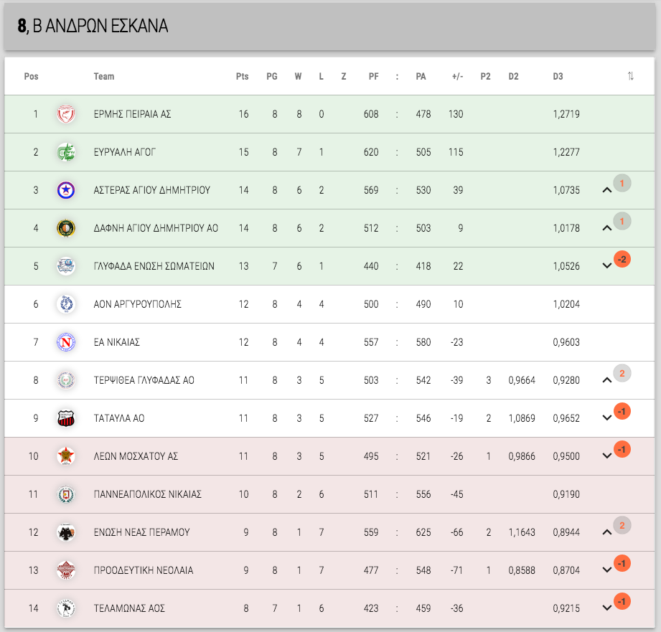
Task: Click the ΕΡΜΗΣ ΠΕΙΡΑΙΑ ΑΣ team logo
Action: pyautogui.click(x=66, y=114)
